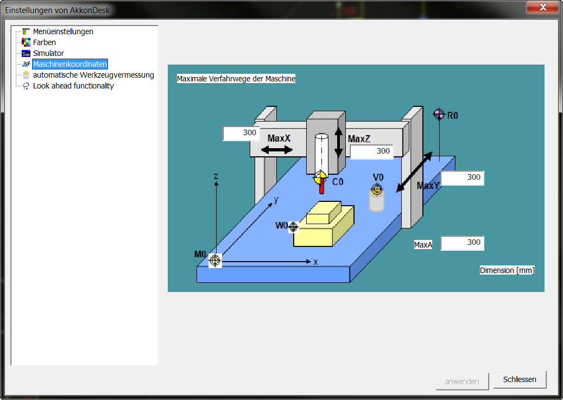Open the Menüeinstellungen settings page
The width and height of the screenshot is (563, 400).
[x=63, y=31]
